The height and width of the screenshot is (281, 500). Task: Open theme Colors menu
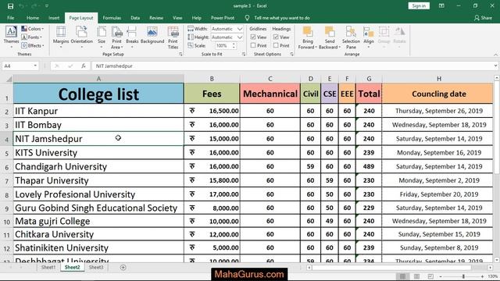coord(33,29)
